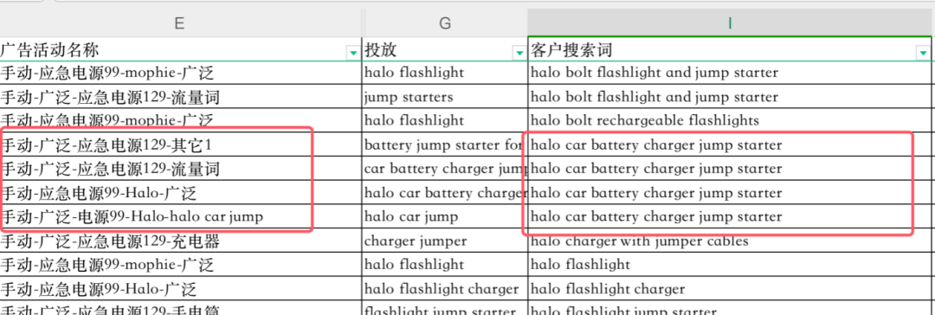The height and width of the screenshot is (315, 935).
Task: Select the highlighted column I header
Action: coord(731,22)
